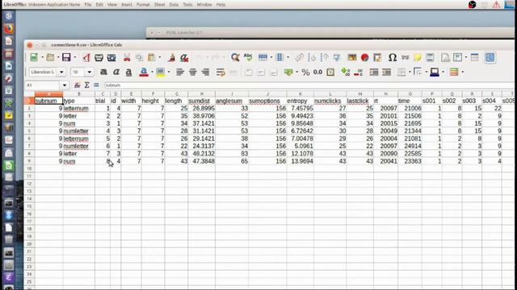The height and width of the screenshot is (290, 517).
Task: Insert Chart pie icon
Action: 364,57
